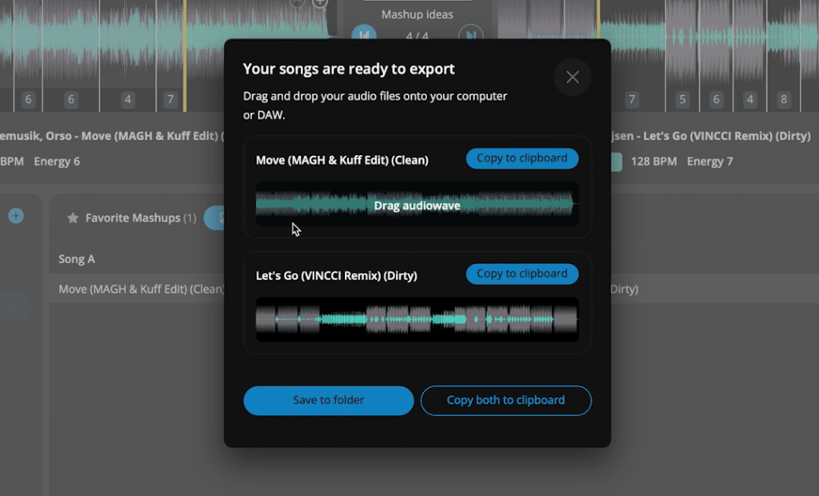Click the blue circular icon under Mashup ideas
Viewport: 819px width, 496px height.
tap(365, 36)
